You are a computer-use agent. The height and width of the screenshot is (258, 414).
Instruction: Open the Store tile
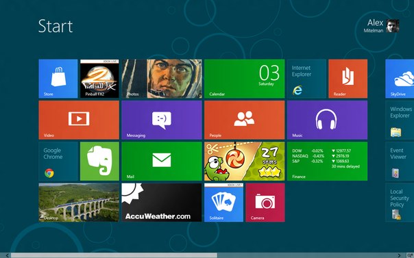click(x=58, y=79)
